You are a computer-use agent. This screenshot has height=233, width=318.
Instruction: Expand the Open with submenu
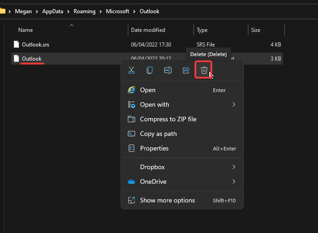click(182, 105)
